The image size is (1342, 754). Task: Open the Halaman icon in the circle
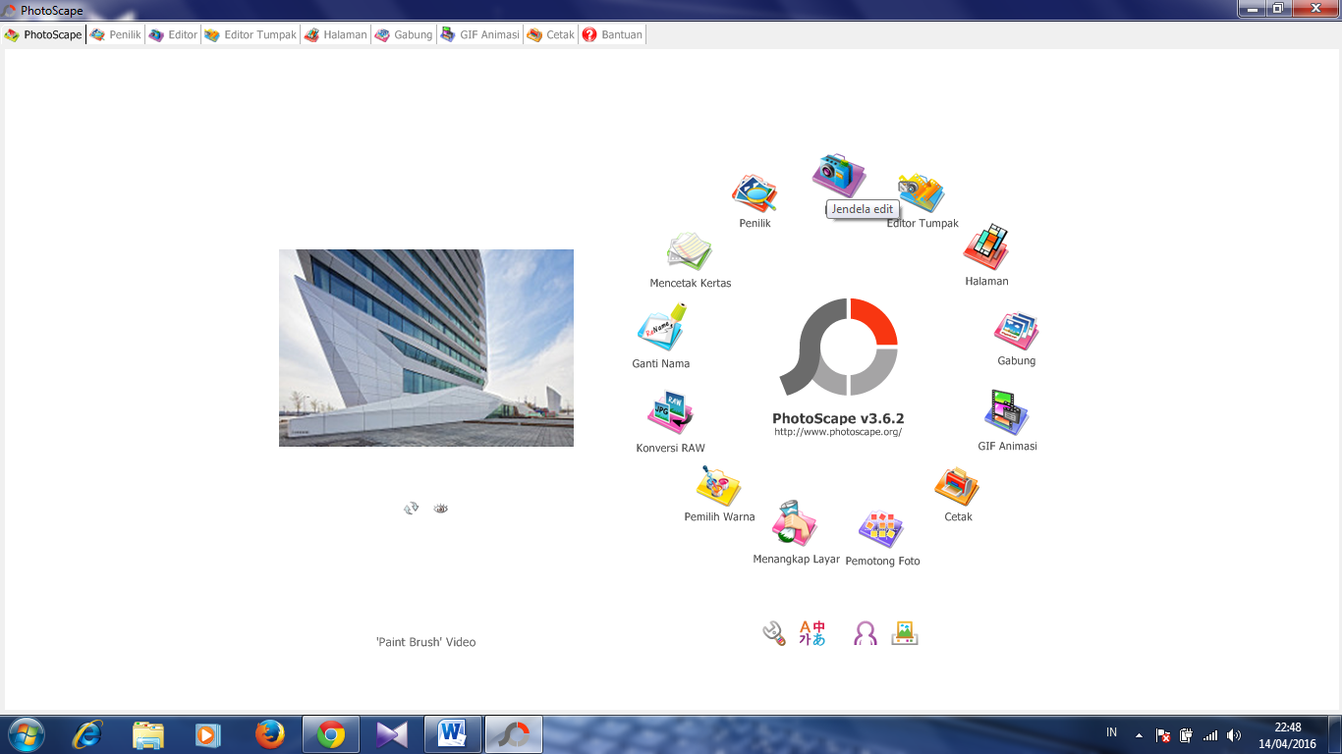point(986,246)
